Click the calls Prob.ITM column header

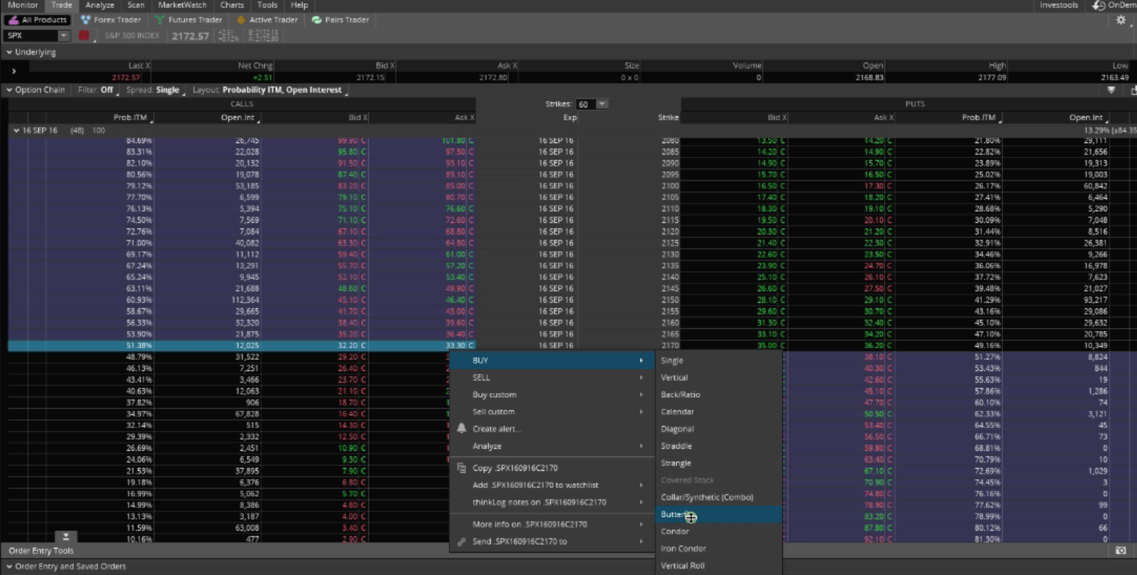point(130,118)
